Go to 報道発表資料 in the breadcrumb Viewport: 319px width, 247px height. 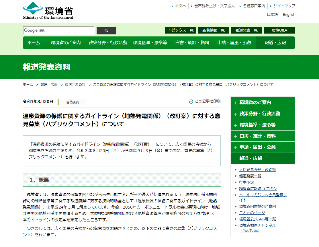(75, 85)
